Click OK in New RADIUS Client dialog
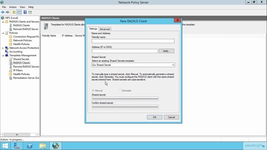This screenshot has width=267, height=150. (154, 117)
